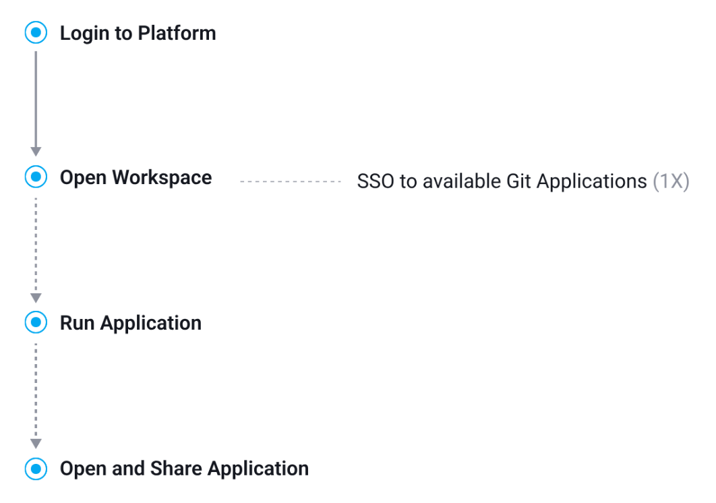Click dashed connector right of Open Workspace
Image resolution: width=716 pixels, height=503 pixels.
pyautogui.click(x=291, y=181)
